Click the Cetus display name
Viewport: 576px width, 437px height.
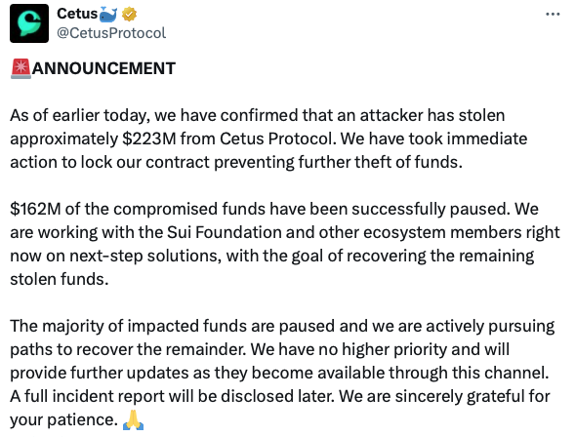click(x=77, y=14)
